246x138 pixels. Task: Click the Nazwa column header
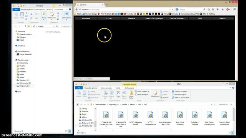click(131, 18)
